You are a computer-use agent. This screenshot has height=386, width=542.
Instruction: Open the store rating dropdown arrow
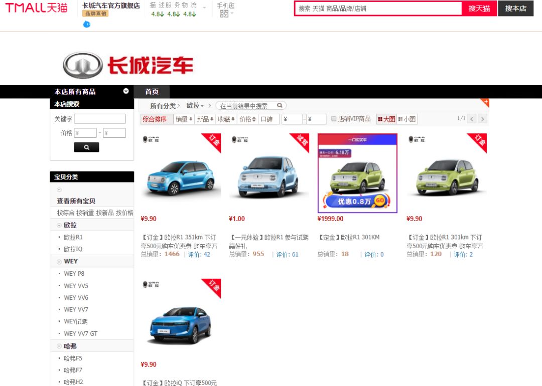click(204, 8)
